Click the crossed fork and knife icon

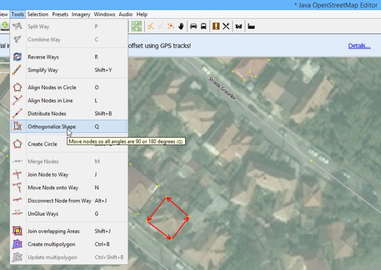coord(226,26)
